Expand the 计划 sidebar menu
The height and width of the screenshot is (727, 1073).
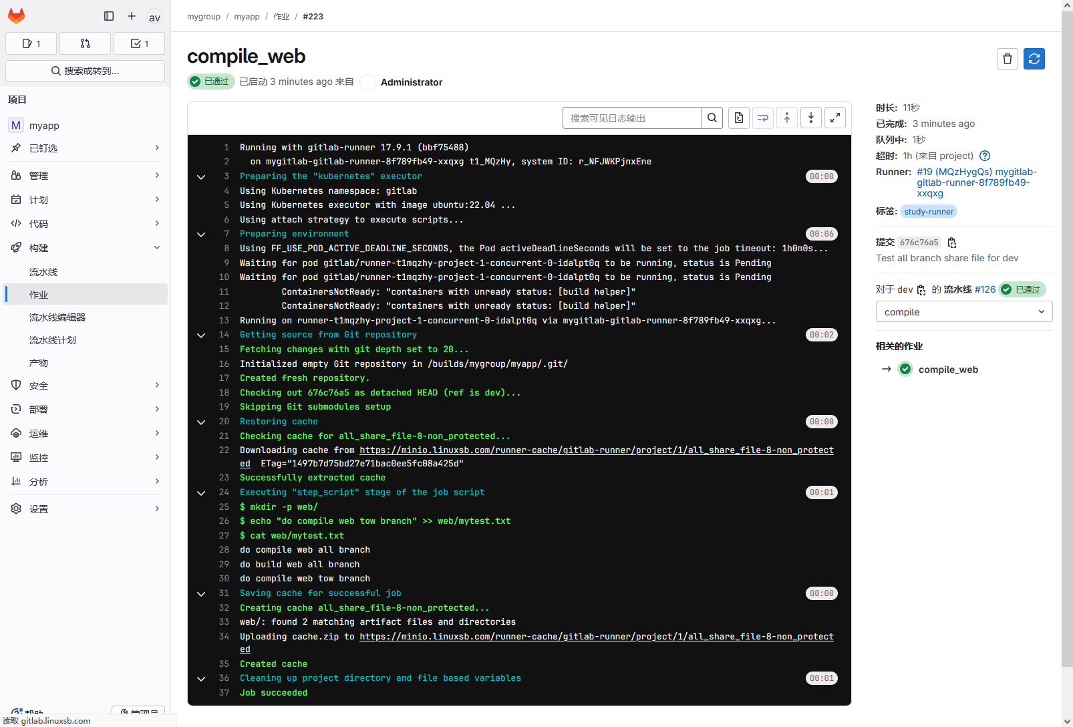pyautogui.click(x=85, y=200)
